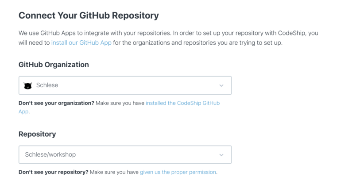
Task: Follow the 'installed the CodeShip GitHub' link
Action: tap(182, 103)
